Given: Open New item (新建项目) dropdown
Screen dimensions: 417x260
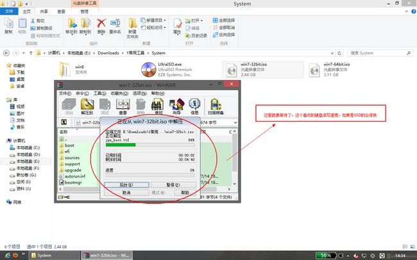Looking at the screenshot, I should tap(153, 20).
